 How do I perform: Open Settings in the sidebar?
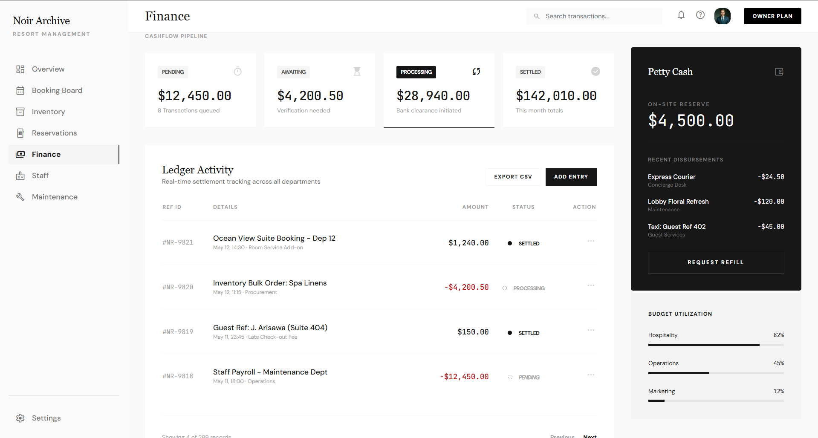click(46, 418)
